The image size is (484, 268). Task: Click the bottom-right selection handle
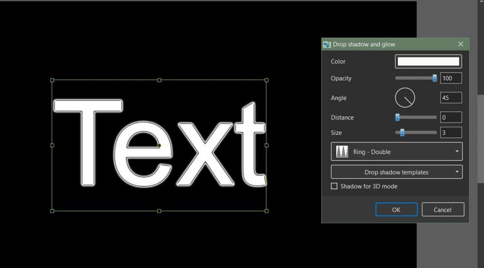click(x=267, y=211)
